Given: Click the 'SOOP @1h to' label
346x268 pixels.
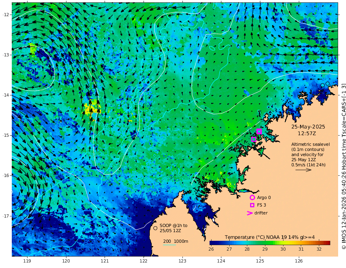Looking at the screenshot, I should [173, 225].
